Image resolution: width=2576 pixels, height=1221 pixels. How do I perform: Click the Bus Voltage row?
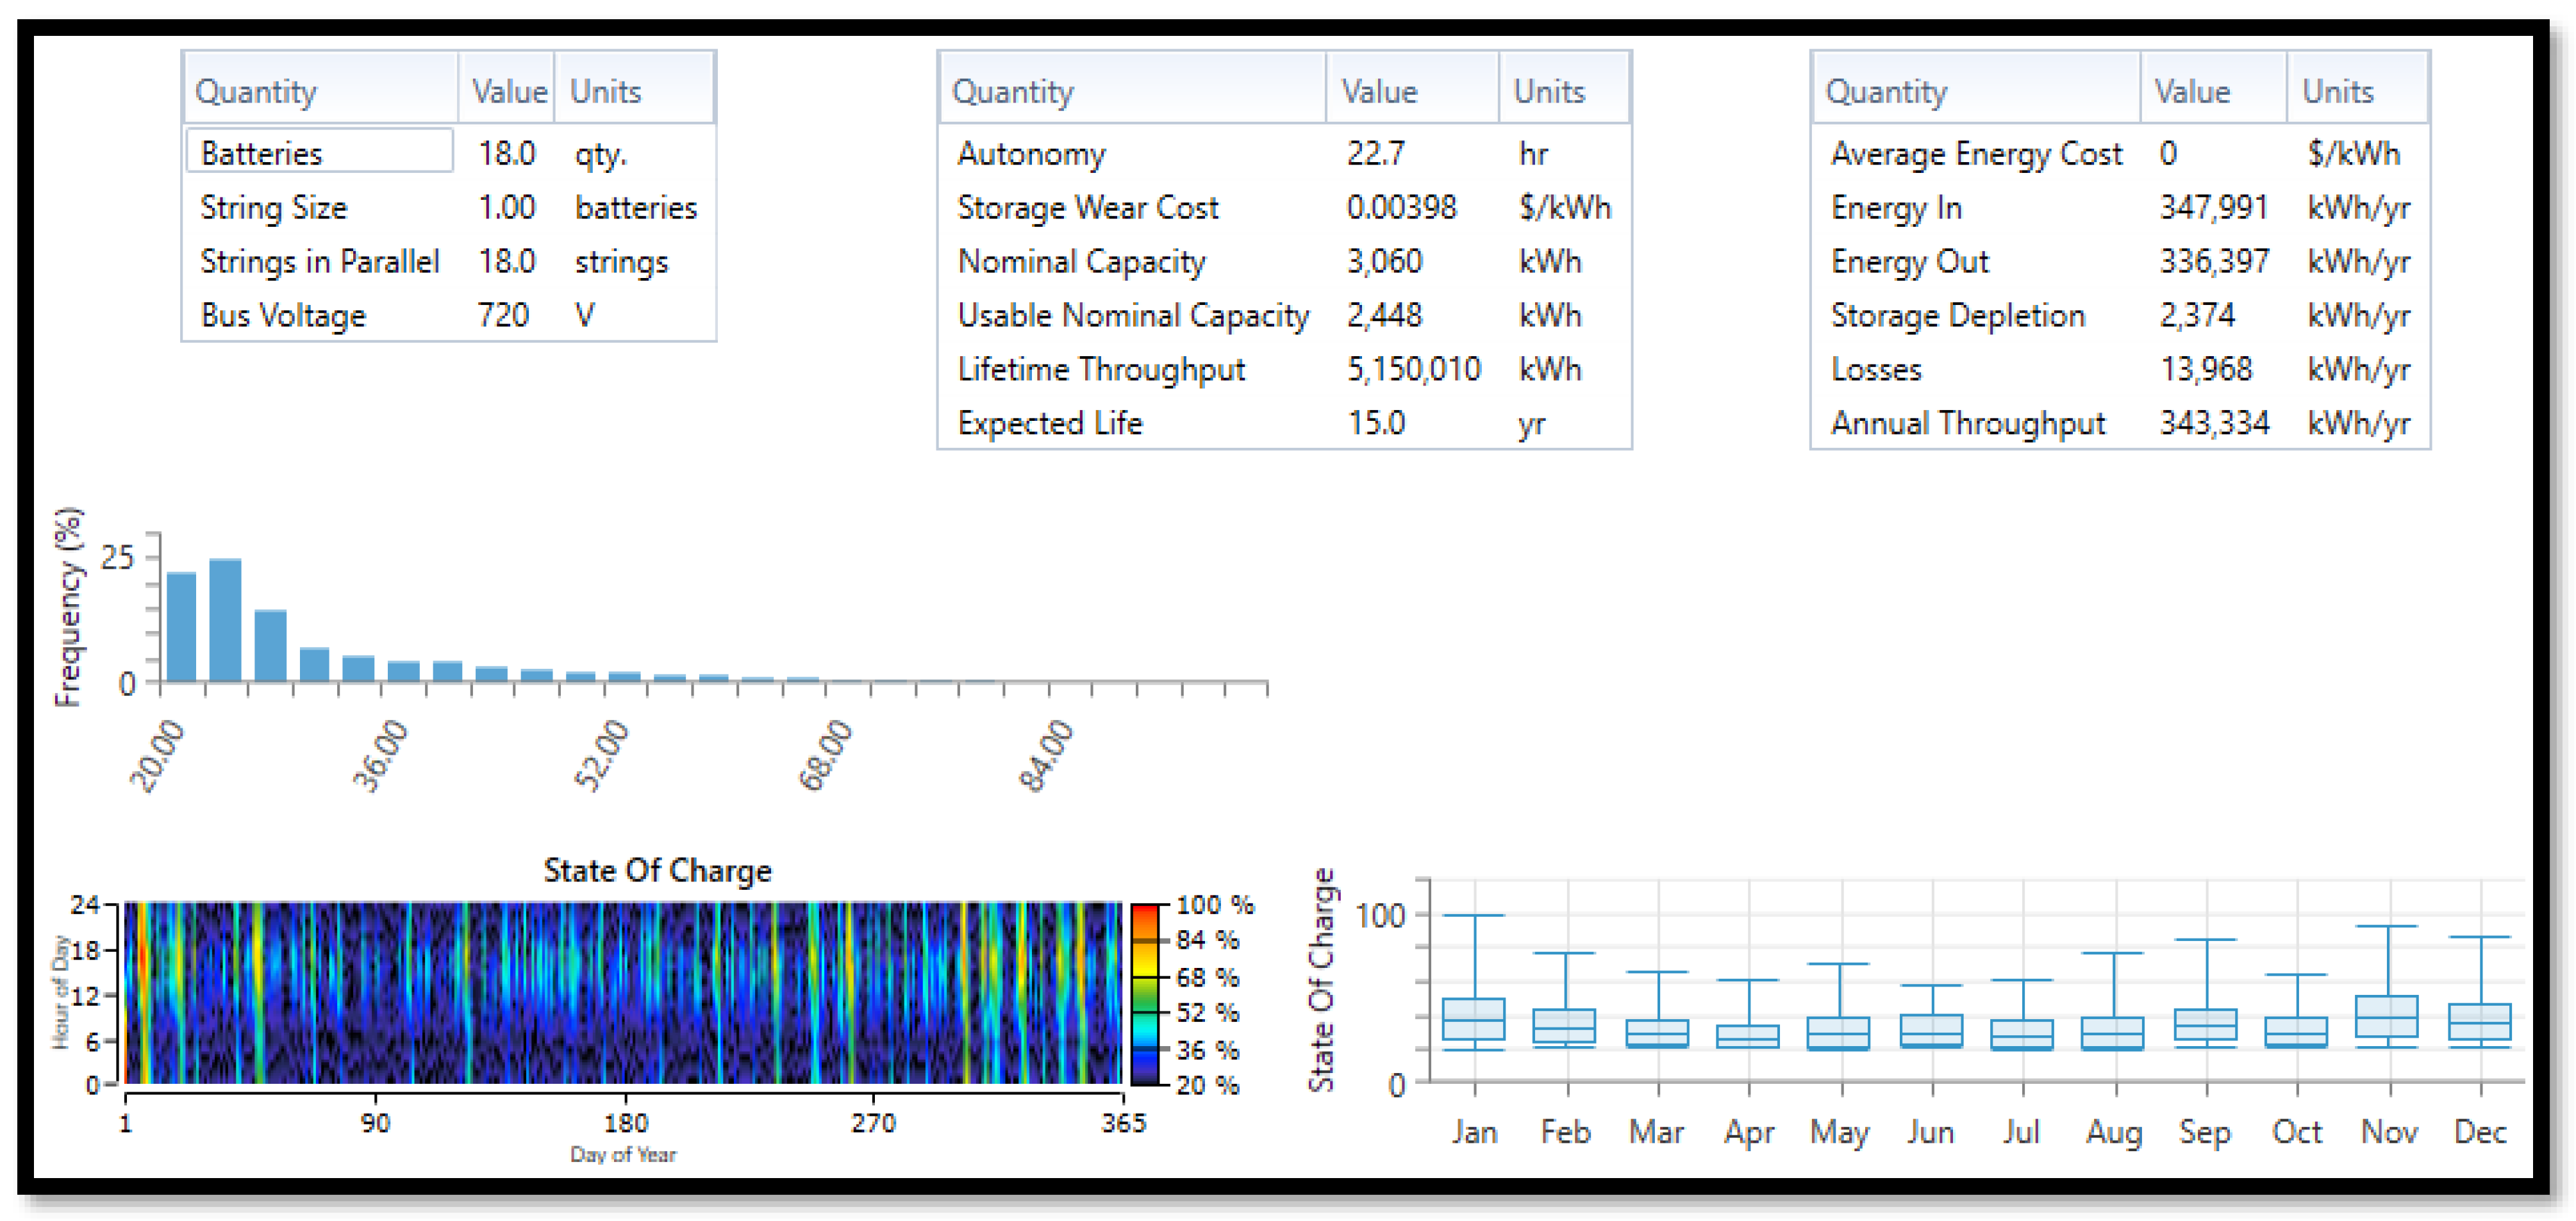pyautogui.click(x=283, y=316)
